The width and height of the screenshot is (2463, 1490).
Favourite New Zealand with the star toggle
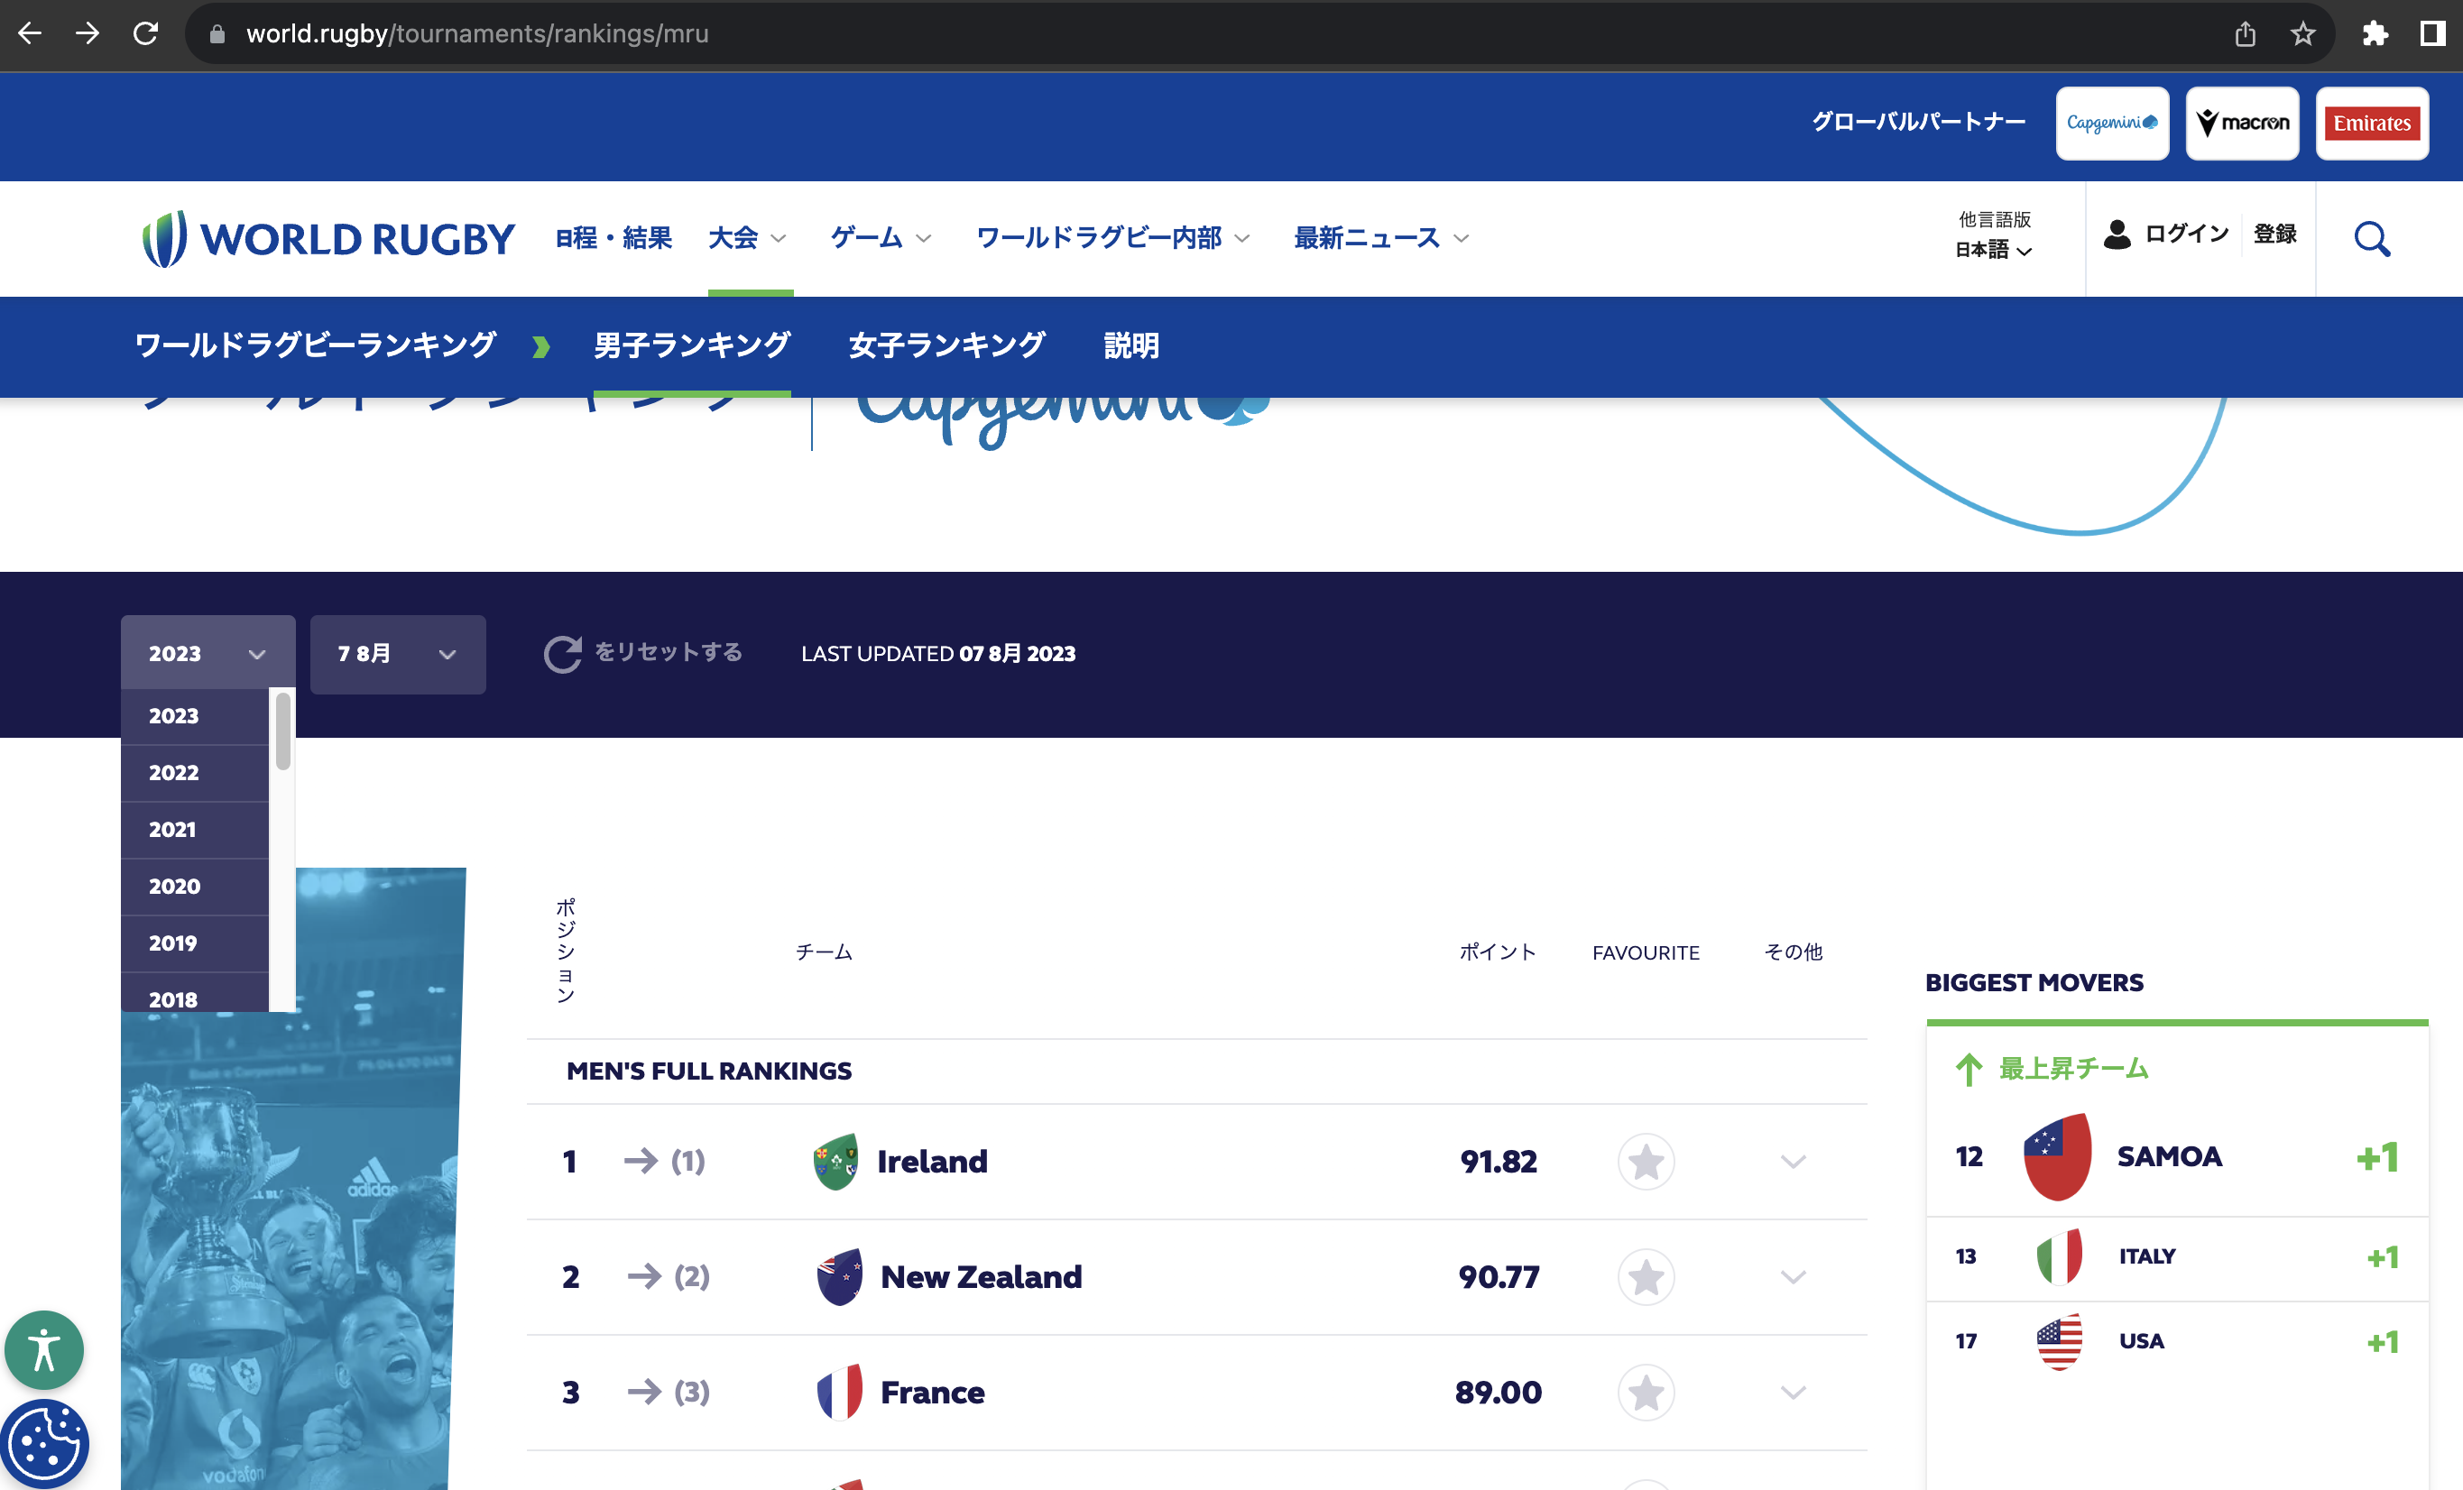(x=1646, y=1277)
